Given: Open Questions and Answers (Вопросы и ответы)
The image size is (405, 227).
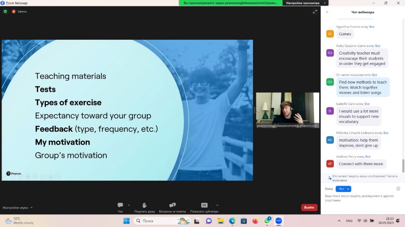Looking at the screenshot, I should point(172,205).
